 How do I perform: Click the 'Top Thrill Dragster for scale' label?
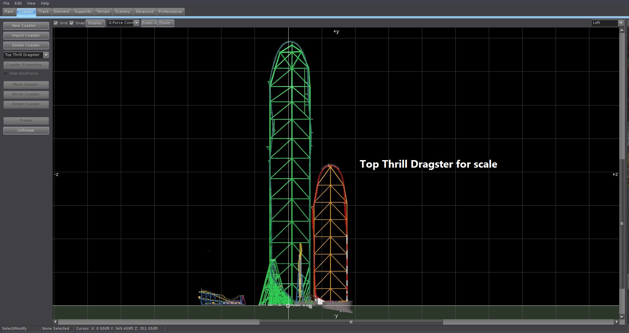click(429, 164)
